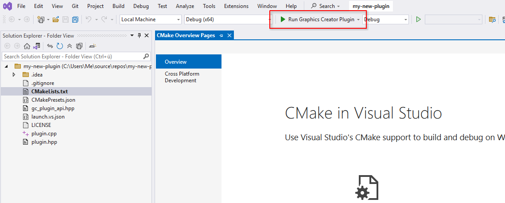The width and height of the screenshot is (505, 203).
Task: Open the Window menu
Action: [x=267, y=6]
